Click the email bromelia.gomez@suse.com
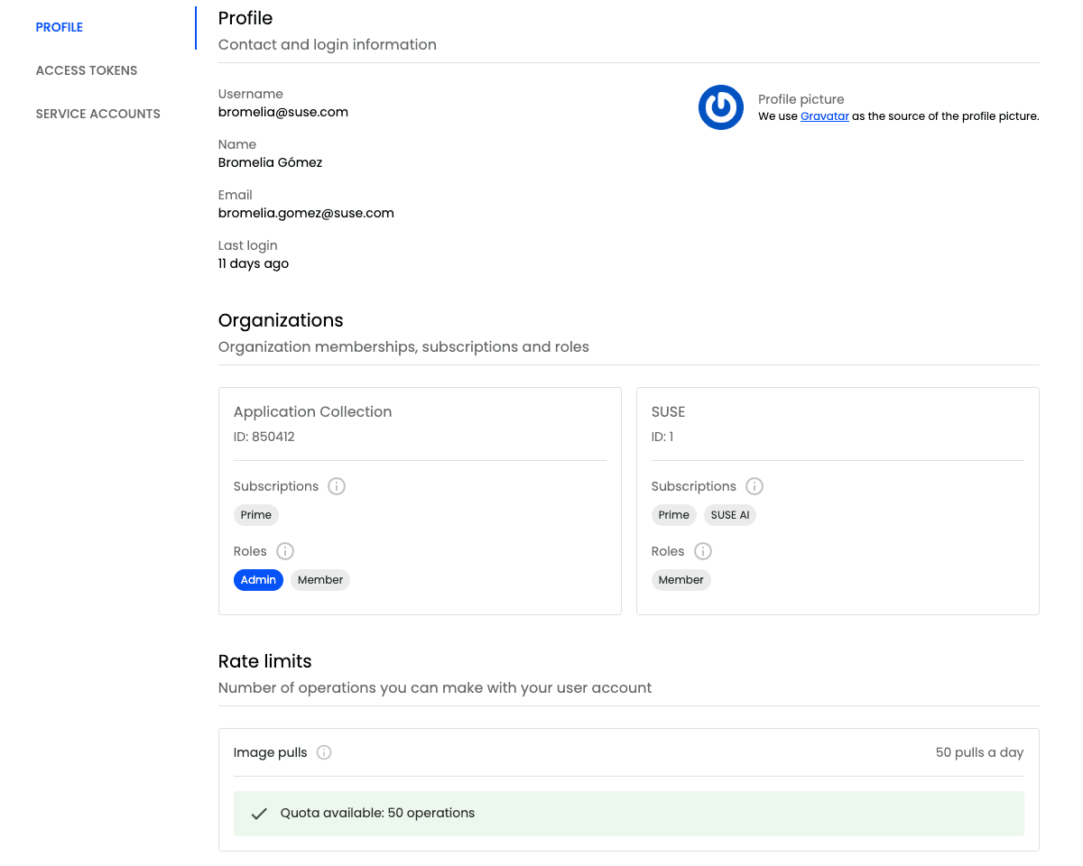This screenshot has height=866, width=1083. (x=306, y=213)
